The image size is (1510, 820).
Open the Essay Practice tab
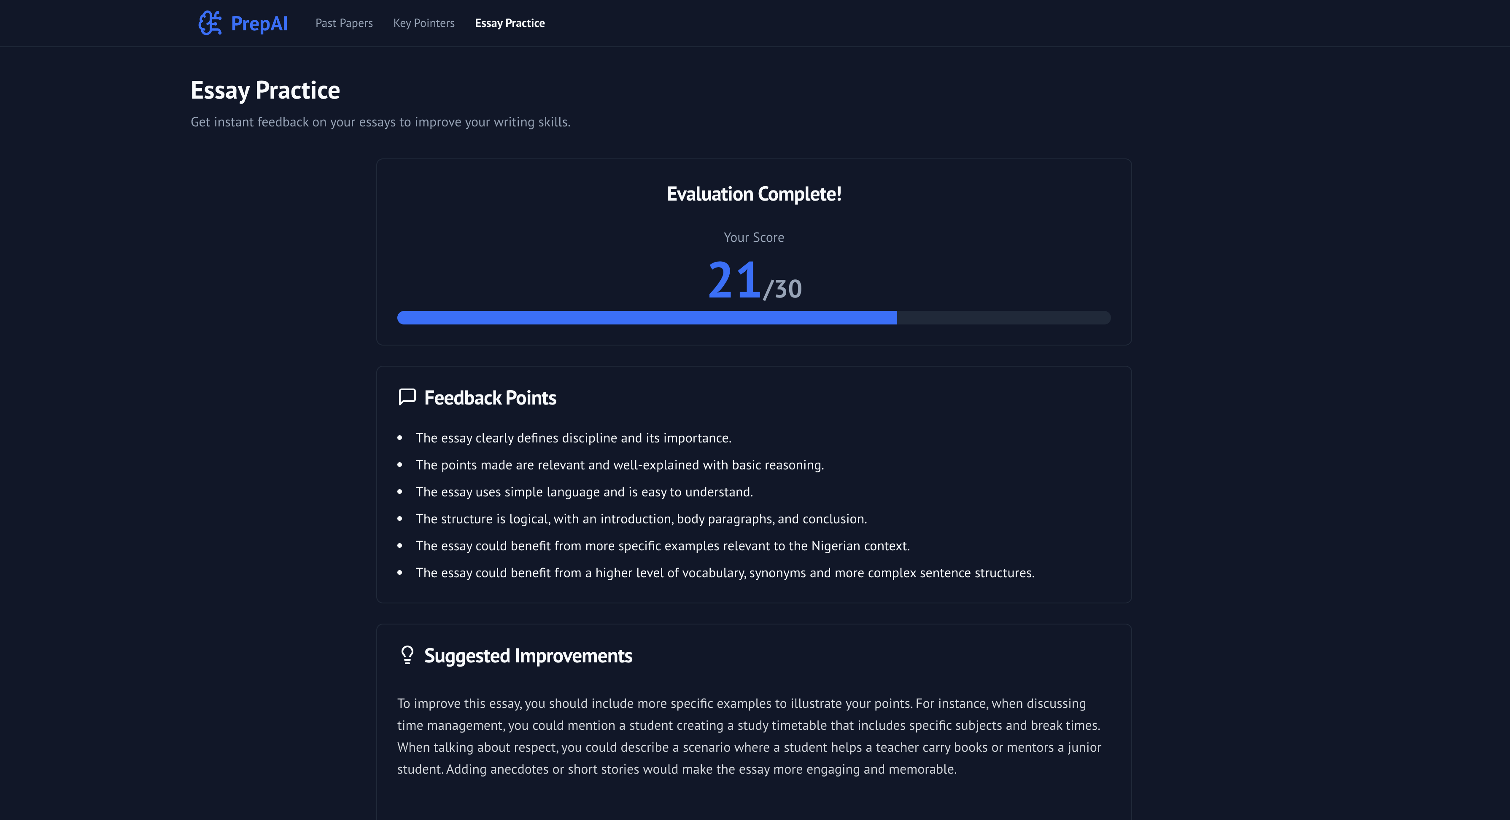tap(510, 23)
